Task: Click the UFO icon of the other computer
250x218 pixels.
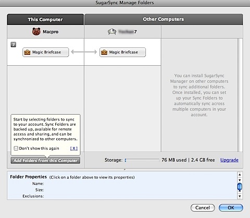Action: pos(112,32)
